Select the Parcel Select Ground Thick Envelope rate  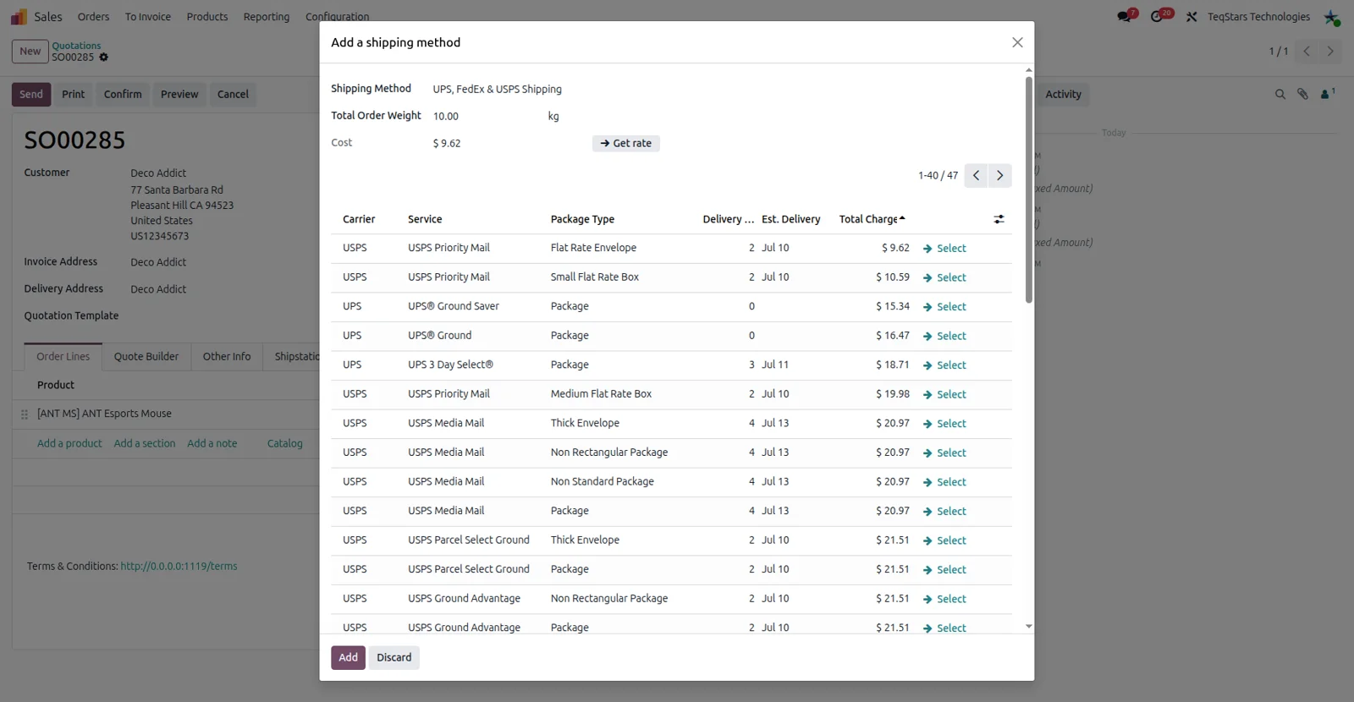pos(944,540)
